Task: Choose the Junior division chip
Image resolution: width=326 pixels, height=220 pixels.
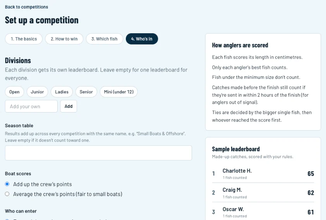Action: click(37, 92)
